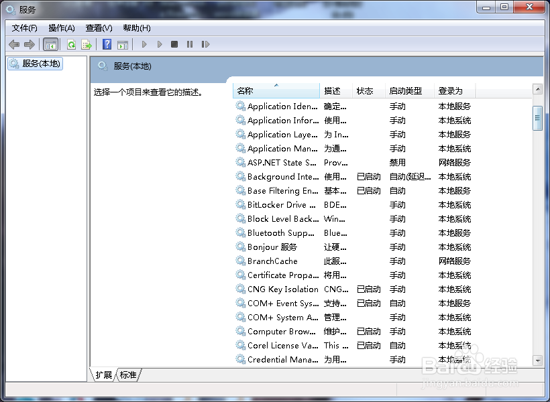
Task: Switch to the 扩展 tab
Action: [x=103, y=375]
